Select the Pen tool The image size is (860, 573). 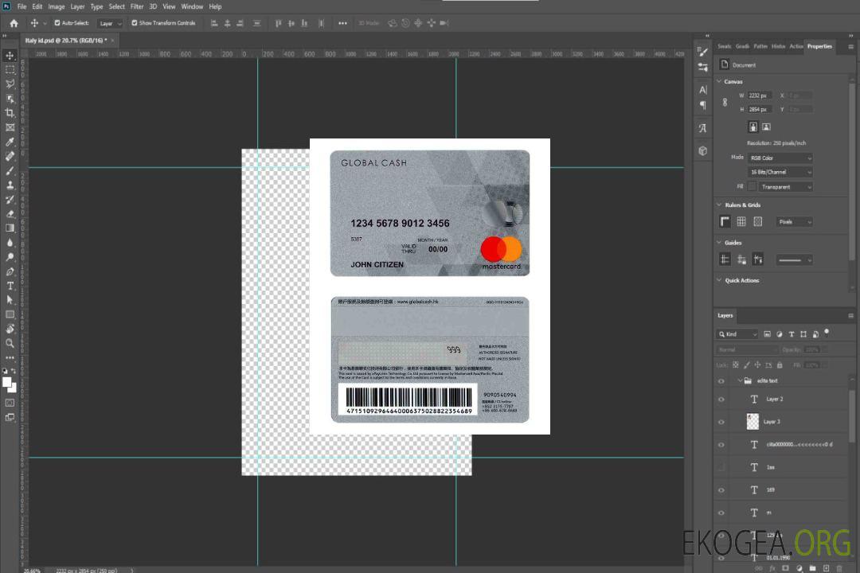(x=10, y=271)
